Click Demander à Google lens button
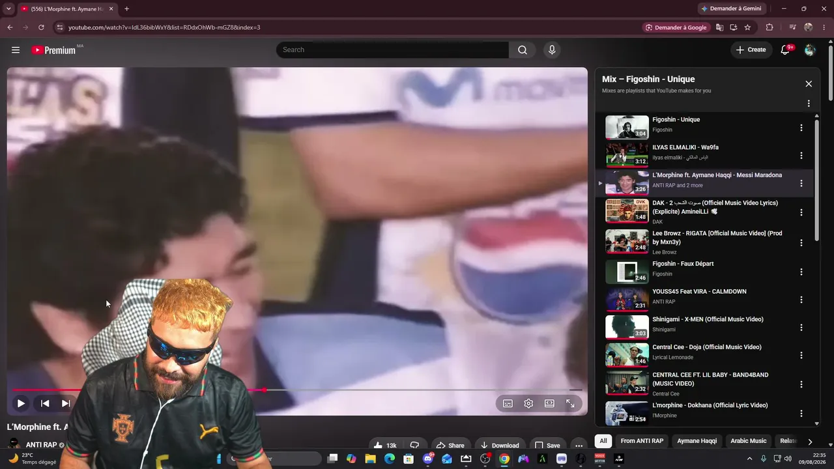The height and width of the screenshot is (469, 834). click(x=676, y=27)
